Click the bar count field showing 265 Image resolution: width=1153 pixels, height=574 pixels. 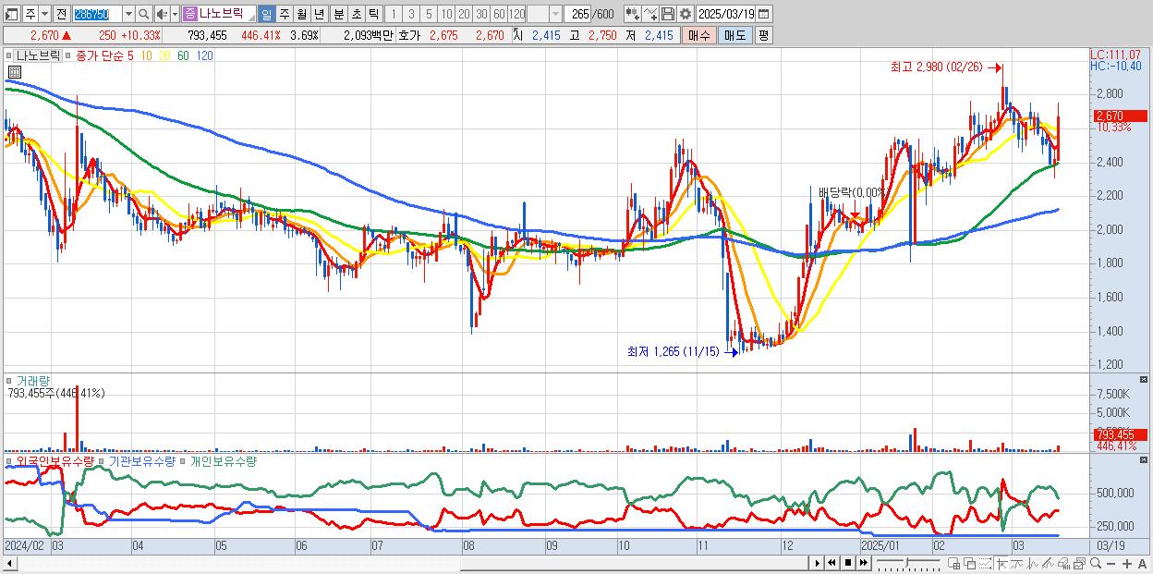tap(578, 14)
